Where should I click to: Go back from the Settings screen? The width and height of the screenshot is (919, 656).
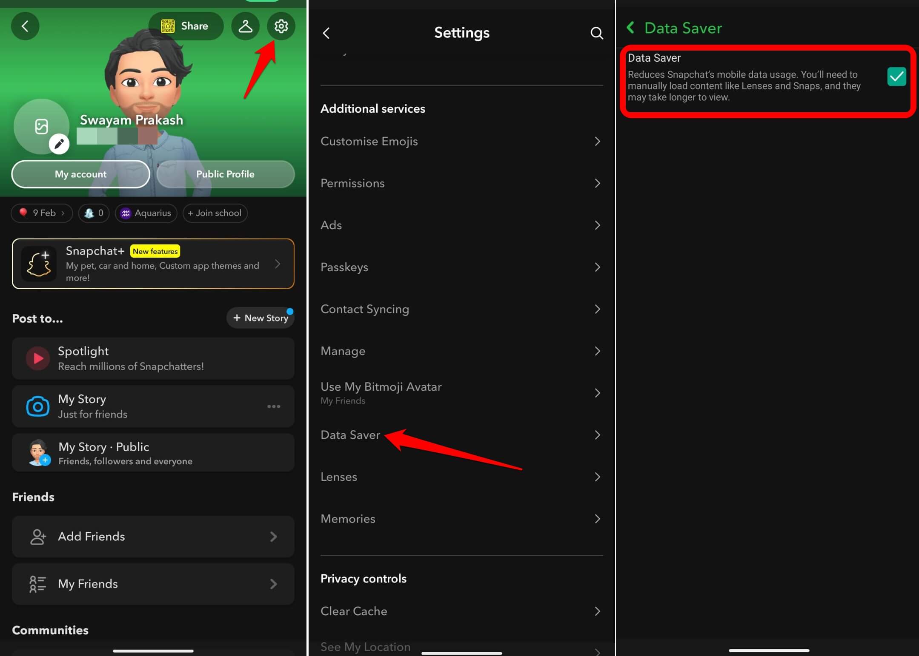pyautogui.click(x=326, y=33)
